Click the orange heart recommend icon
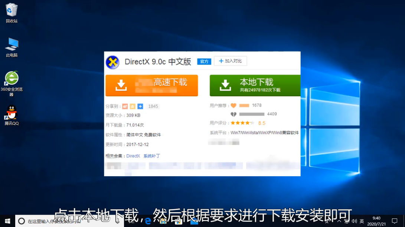 [x=233, y=106]
